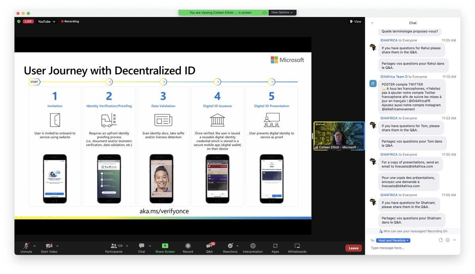The width and height of the screenshot is (475, 274).
Task: Click the Digital ID Presentation presenter icon
Action: [x=272, y=120]
